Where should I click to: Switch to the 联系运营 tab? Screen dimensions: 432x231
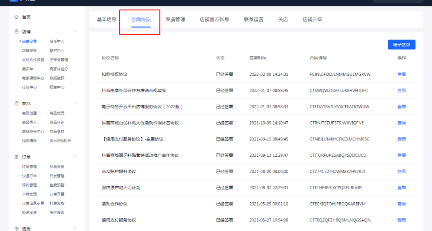(x=254, y=20)
